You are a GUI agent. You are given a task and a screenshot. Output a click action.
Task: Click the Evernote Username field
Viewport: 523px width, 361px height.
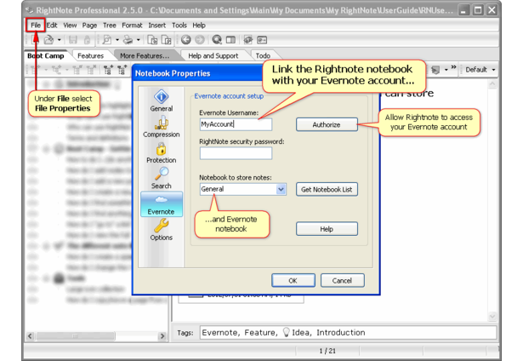point(236,124)
